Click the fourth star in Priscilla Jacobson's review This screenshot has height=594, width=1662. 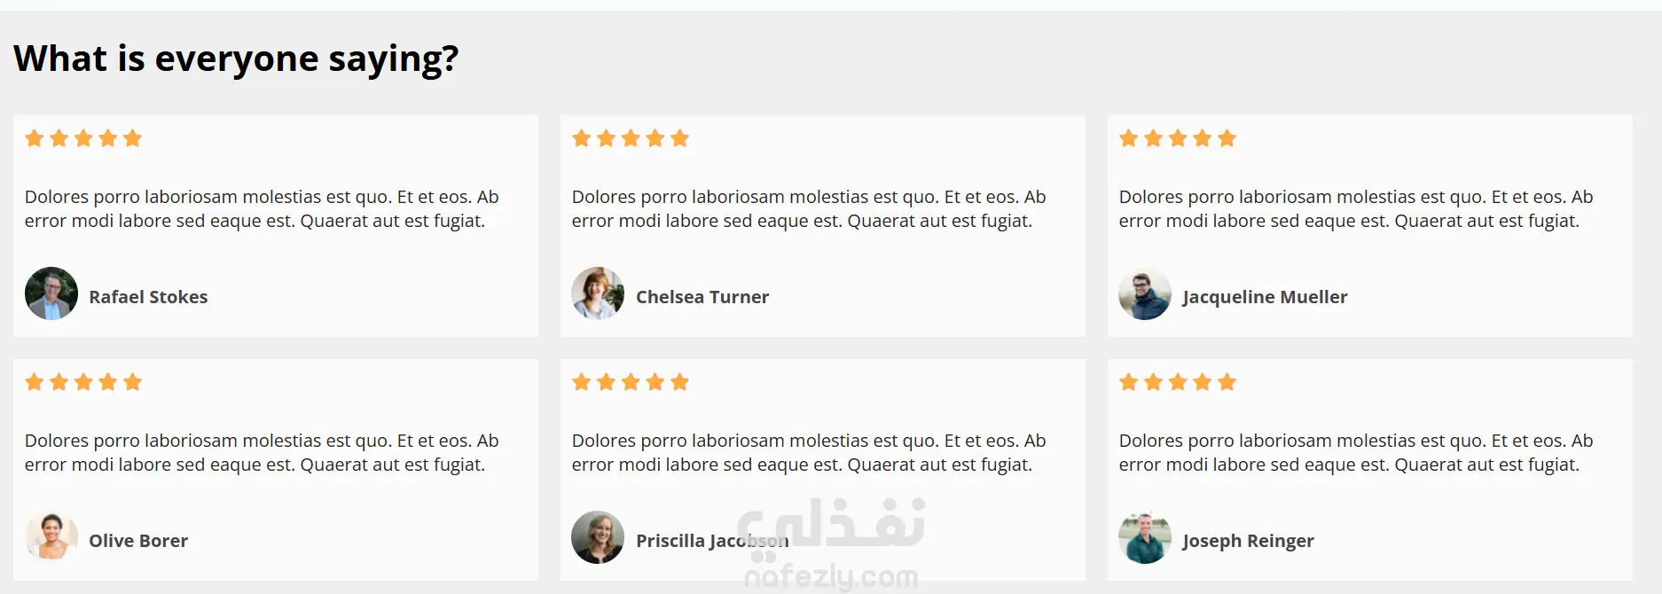655,382
